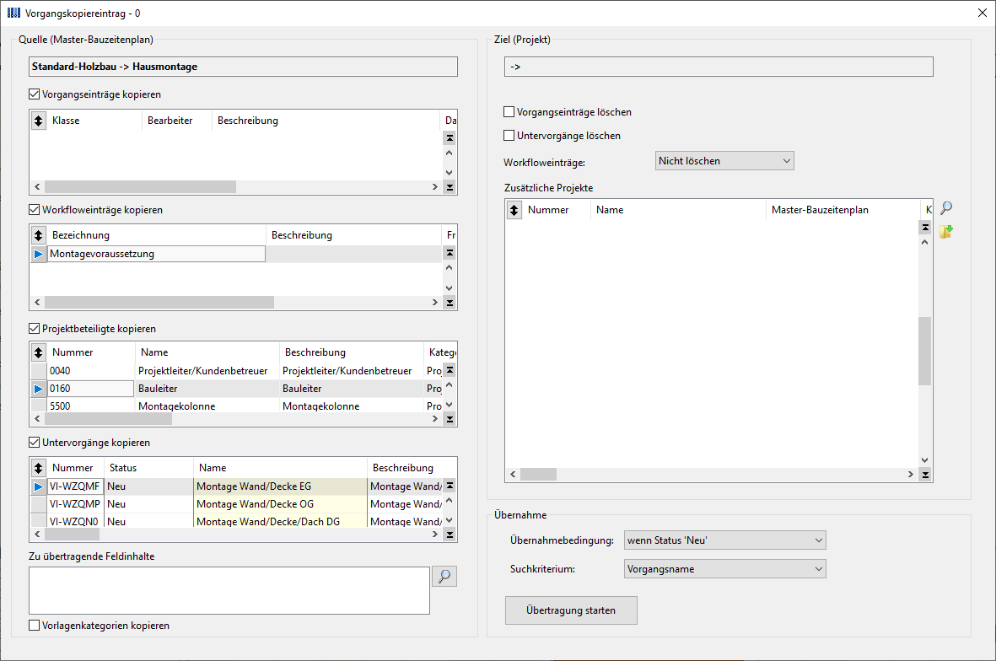This screenshot has height=661, width=996.
Task: Click the horizontal scrollbar thumb in Zusätzliche Projekte grid
Action: [538, 474]
